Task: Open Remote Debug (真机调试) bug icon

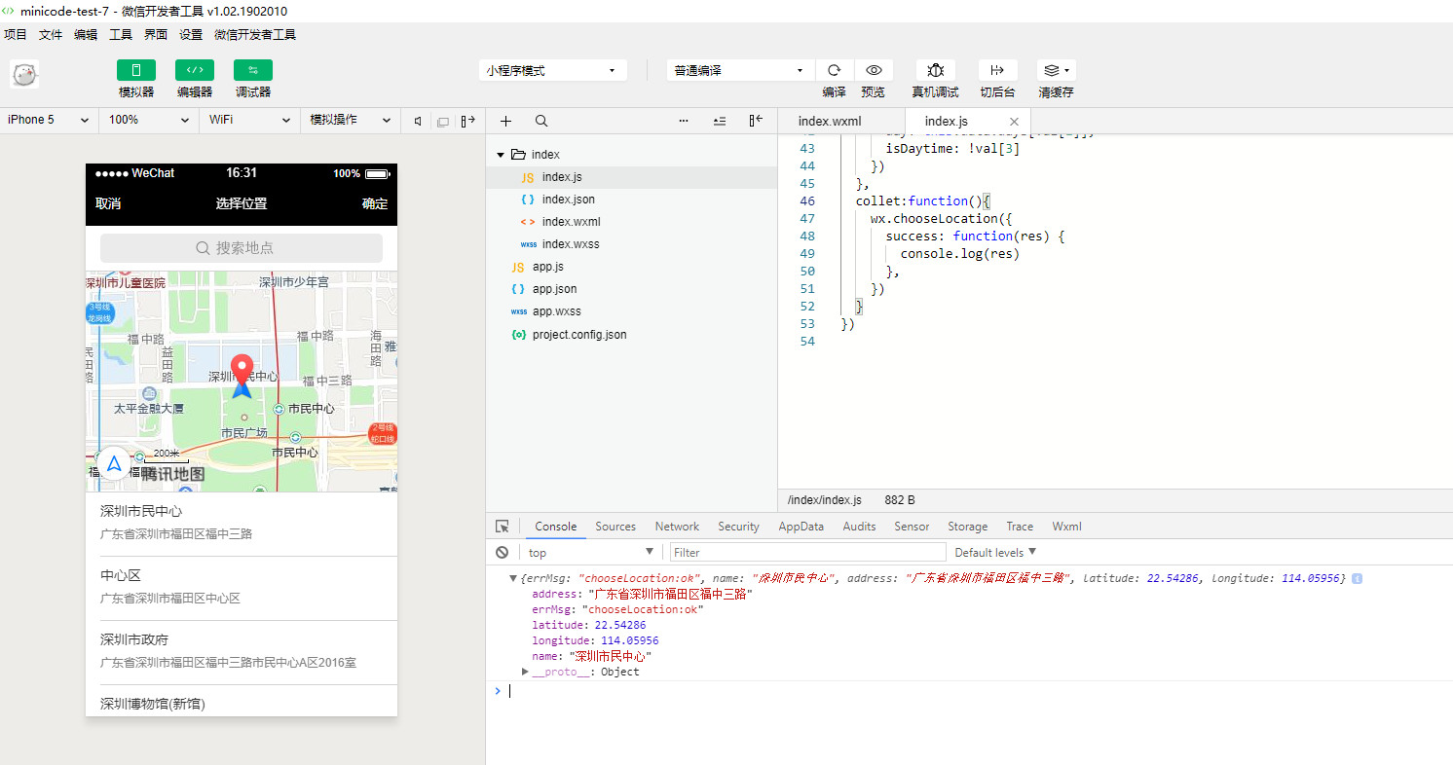Action: click(935, 70)
